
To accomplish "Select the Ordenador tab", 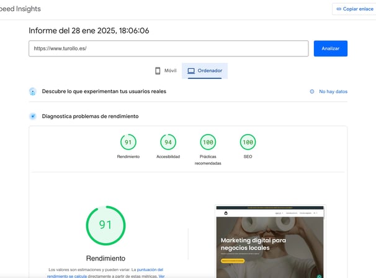I will (x=205, y=71).
